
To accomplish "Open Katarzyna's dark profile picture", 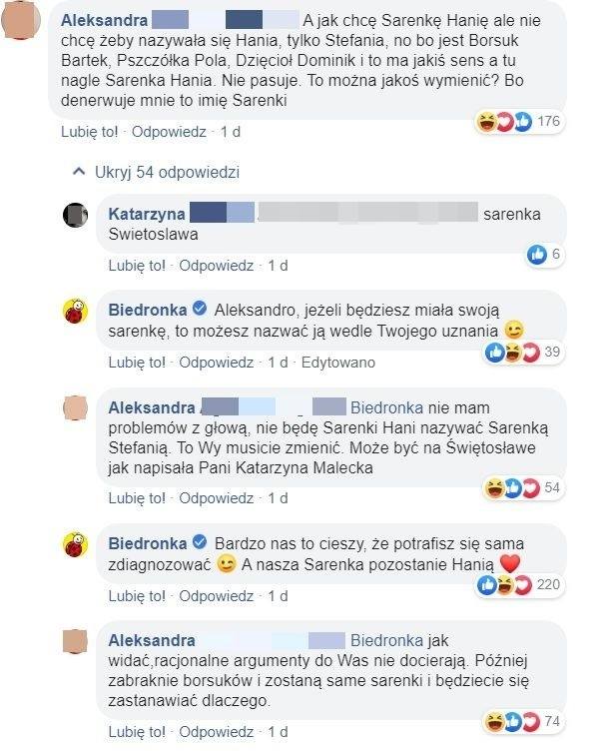I will point(78,216).
